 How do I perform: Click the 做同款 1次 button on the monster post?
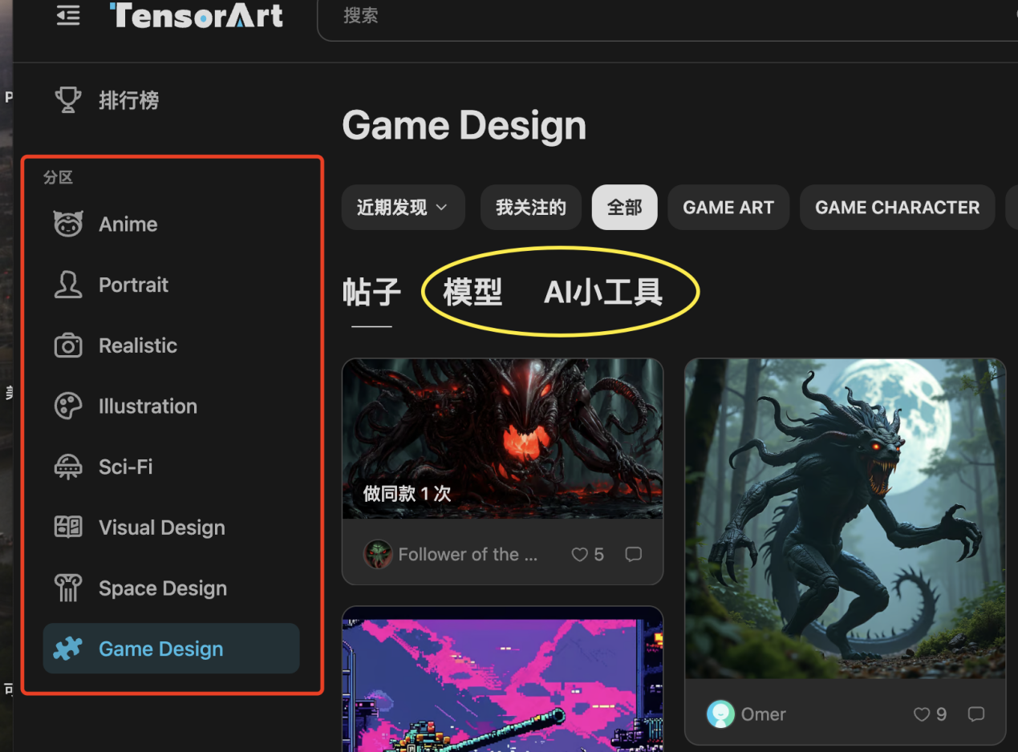coord(408,494)
